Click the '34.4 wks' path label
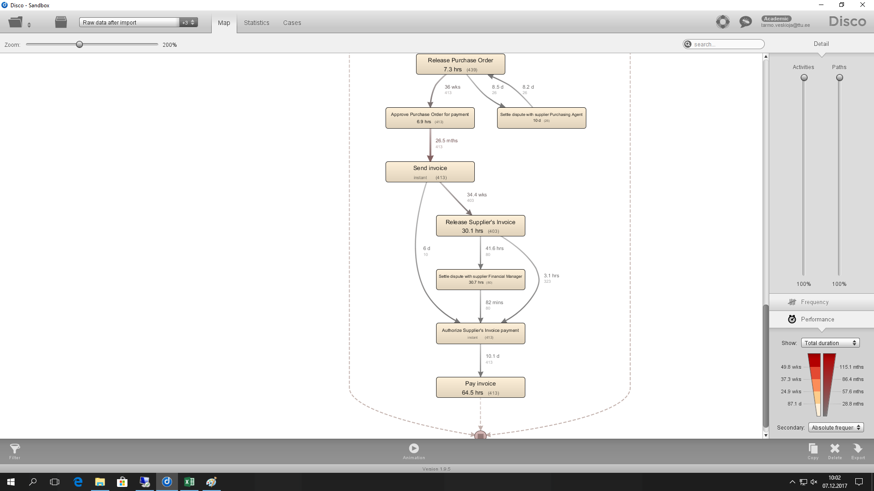 point(477,195)
